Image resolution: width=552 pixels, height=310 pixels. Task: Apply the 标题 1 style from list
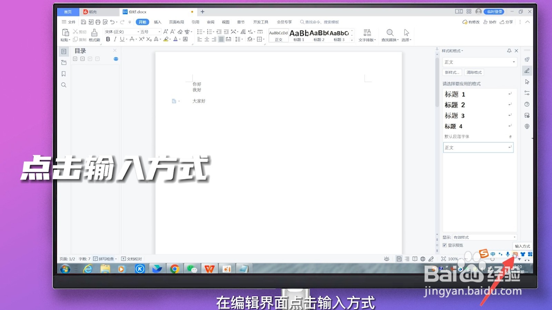pyautogui.click(x=479, y=94)
